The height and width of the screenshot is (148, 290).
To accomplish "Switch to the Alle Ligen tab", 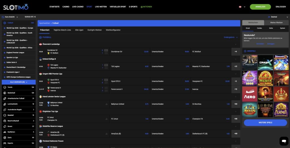I will click(x=79, y=30).
